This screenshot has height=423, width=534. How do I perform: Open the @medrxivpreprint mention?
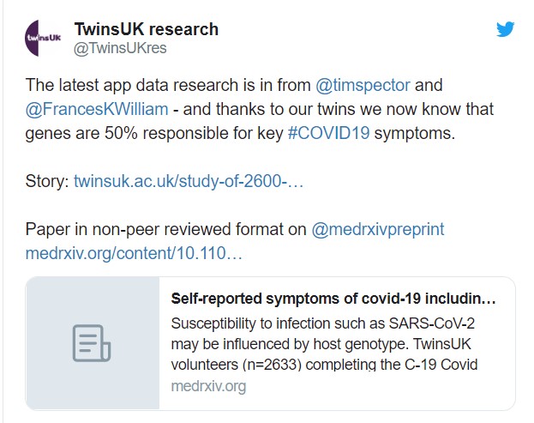377,230
